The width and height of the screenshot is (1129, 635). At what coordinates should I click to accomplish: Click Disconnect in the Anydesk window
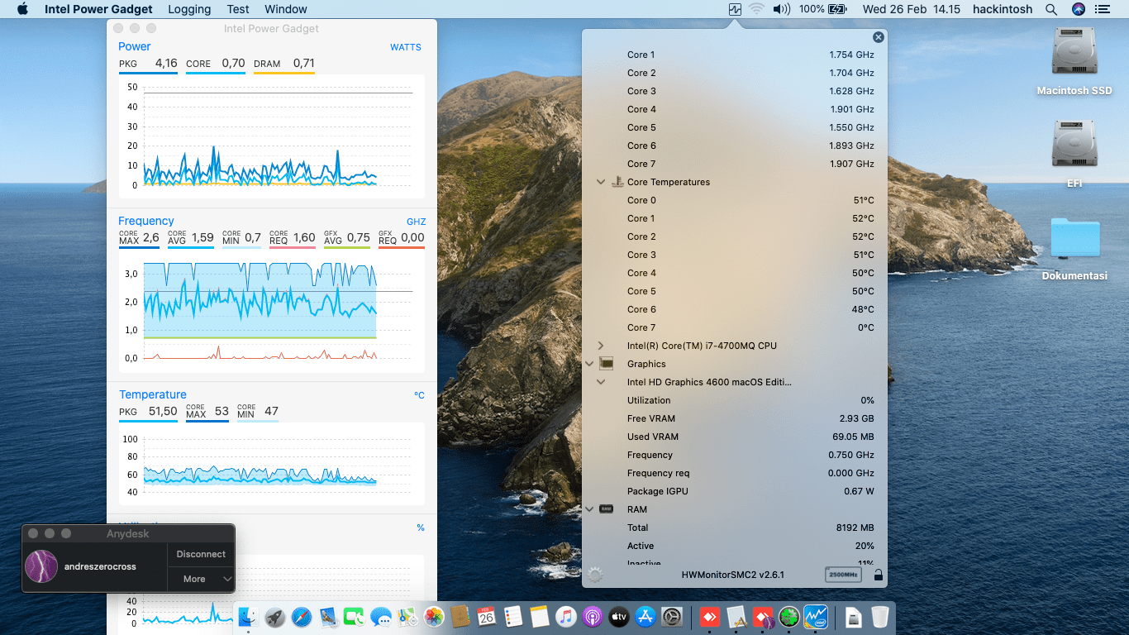[201, 554]
